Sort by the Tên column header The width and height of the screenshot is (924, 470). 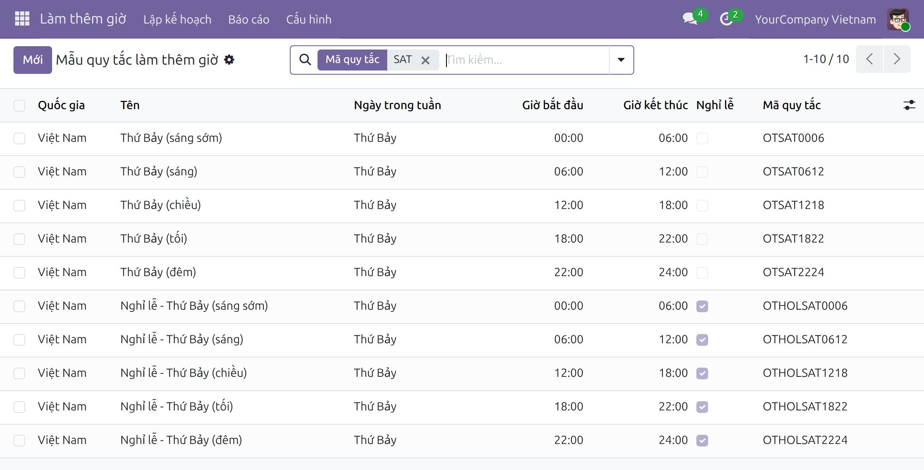(x=130, y=105)
